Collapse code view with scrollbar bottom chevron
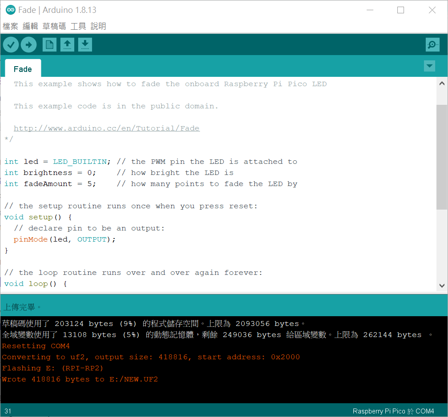 click(x=442, y=286)
